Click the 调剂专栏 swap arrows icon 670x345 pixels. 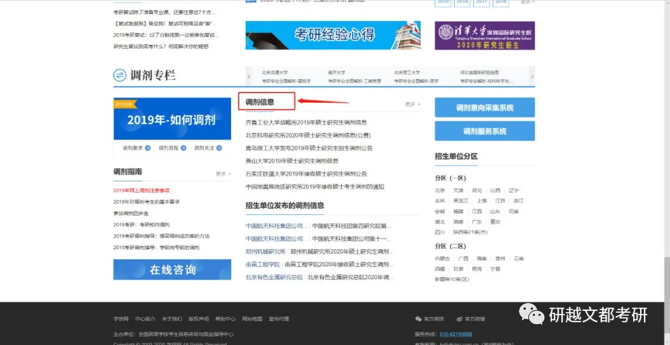coord(119,75)
